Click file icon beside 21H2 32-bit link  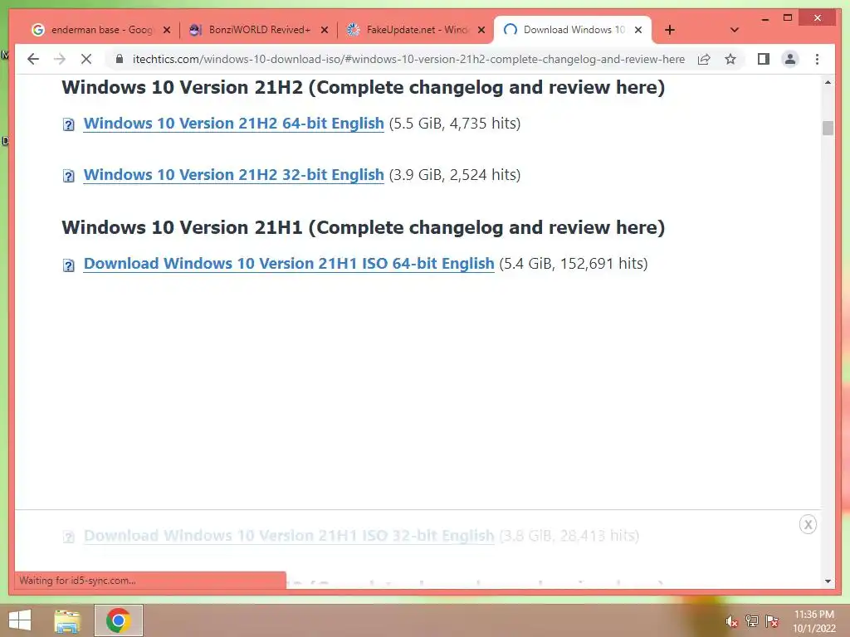tap(69, 177)
